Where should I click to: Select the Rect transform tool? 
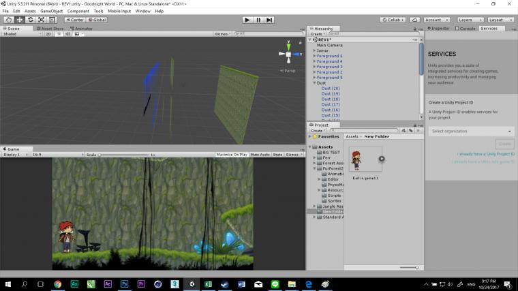click(53, 20)
